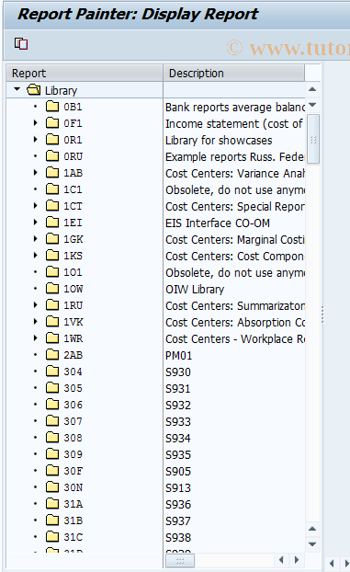This screenshot has width=350, height=572.
Task: Select the 0F1 library label
Action: coord(73,123)
